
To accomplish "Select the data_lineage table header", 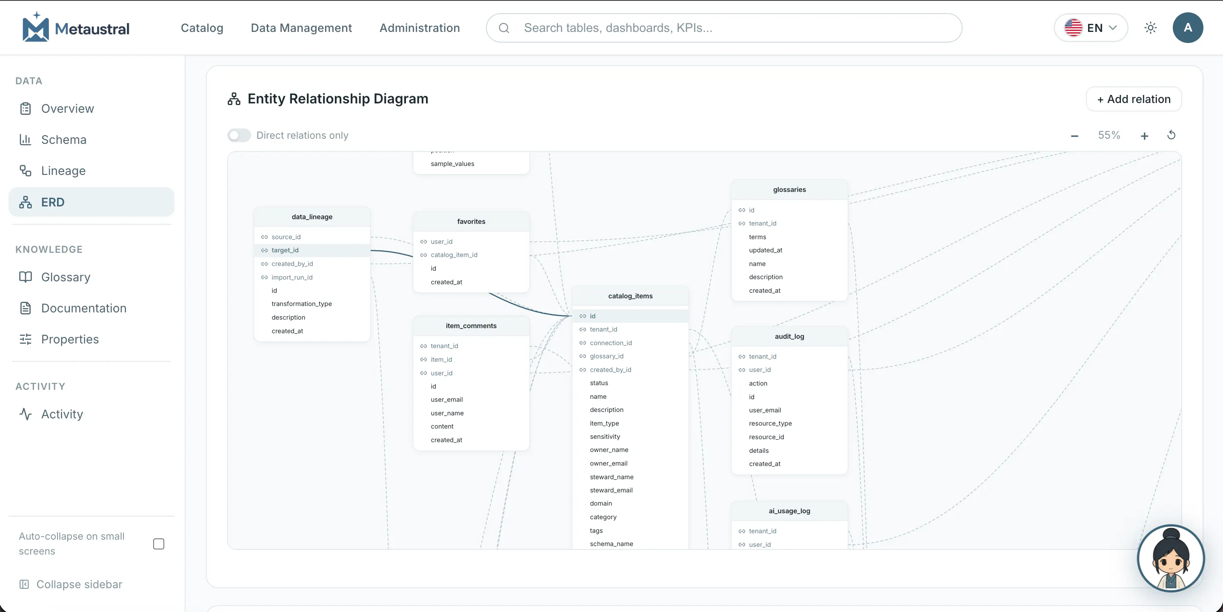I will point(312,217).
